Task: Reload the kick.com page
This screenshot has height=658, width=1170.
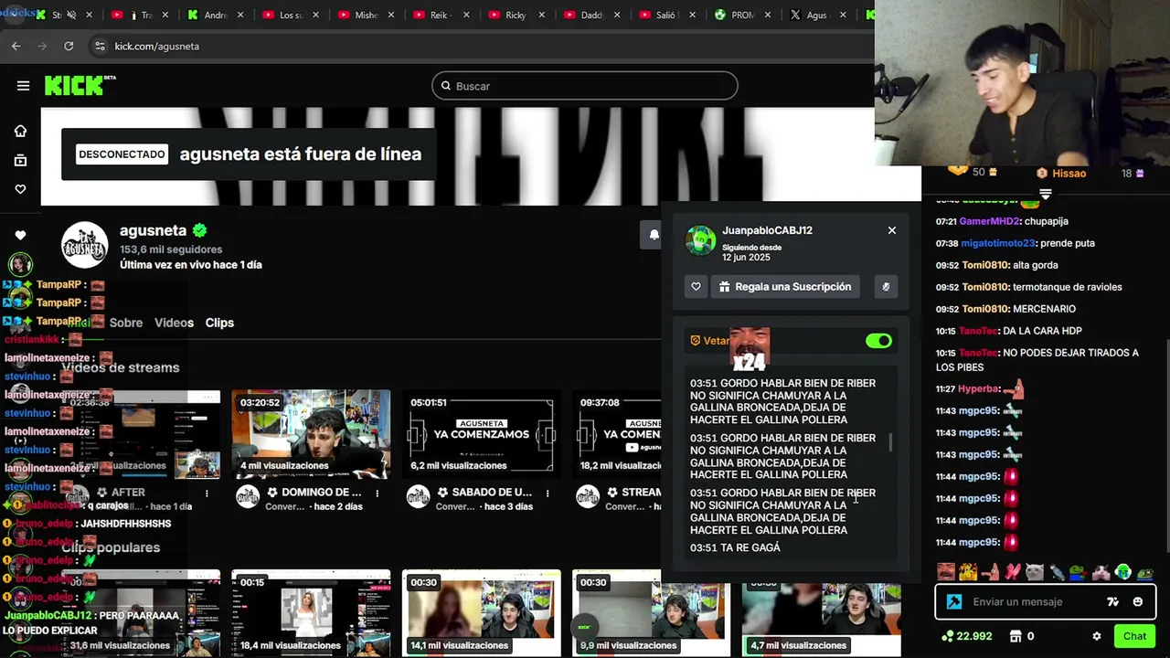Action: pos(69,46)
